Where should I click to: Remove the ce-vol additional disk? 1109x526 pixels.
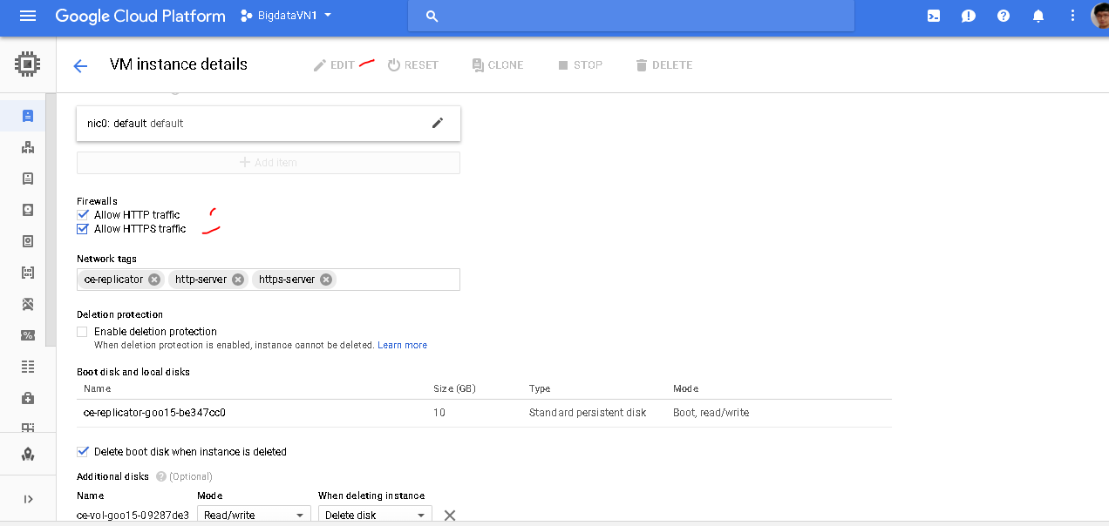pyautogui.click(x=450, y=515)
